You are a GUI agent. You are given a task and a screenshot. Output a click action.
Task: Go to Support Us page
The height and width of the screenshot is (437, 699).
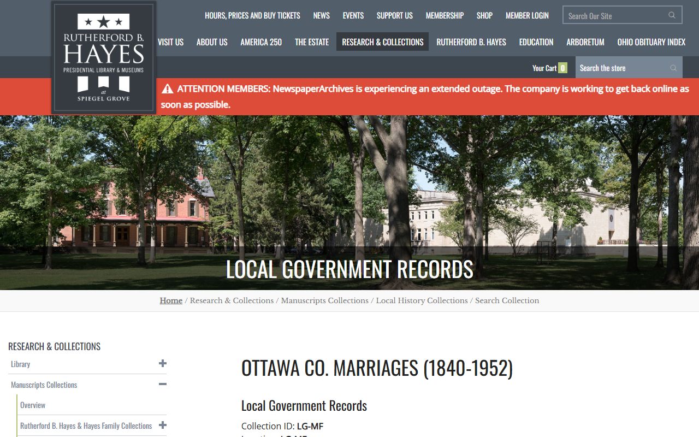[394, 15]
